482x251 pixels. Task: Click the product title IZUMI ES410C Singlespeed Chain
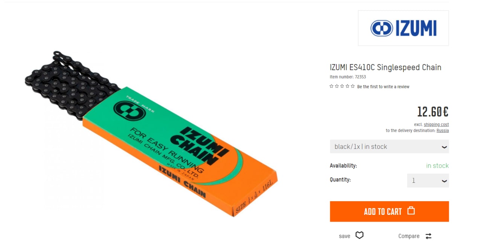[385, 67]
